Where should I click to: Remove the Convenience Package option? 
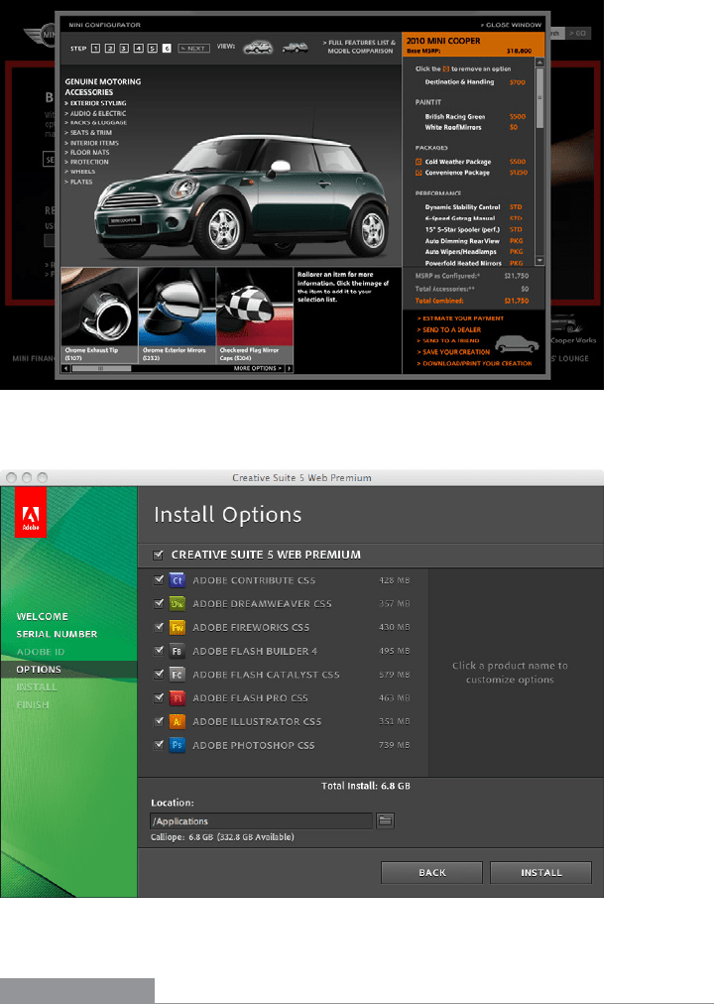[x=419, y=173]
